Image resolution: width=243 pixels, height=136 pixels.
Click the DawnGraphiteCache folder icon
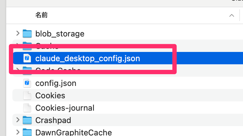tap(27, 132)
